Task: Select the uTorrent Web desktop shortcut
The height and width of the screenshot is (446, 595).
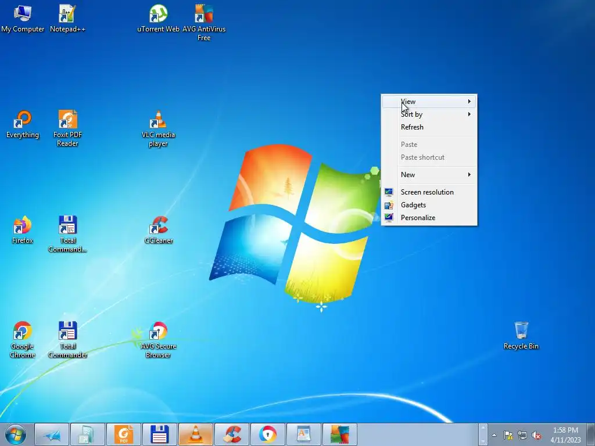Action: coord(158,18)
